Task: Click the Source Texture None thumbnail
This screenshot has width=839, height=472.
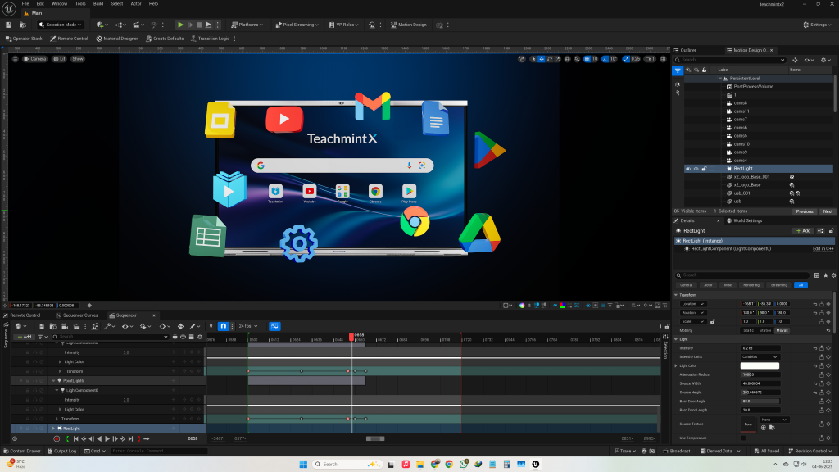Action: [748, 424]
